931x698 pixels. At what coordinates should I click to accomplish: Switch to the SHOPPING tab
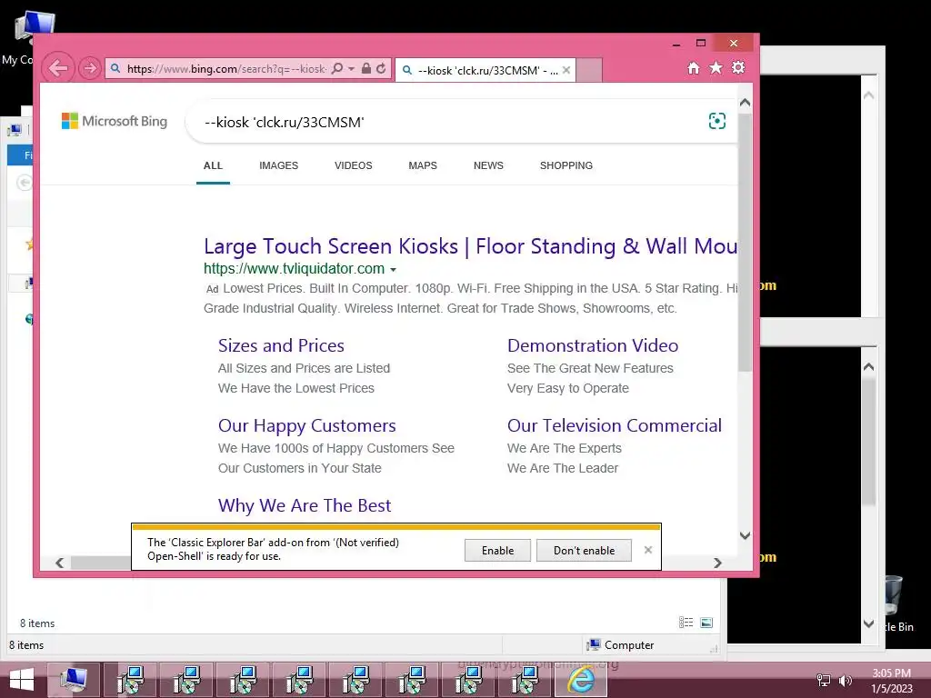coord(566,165)
